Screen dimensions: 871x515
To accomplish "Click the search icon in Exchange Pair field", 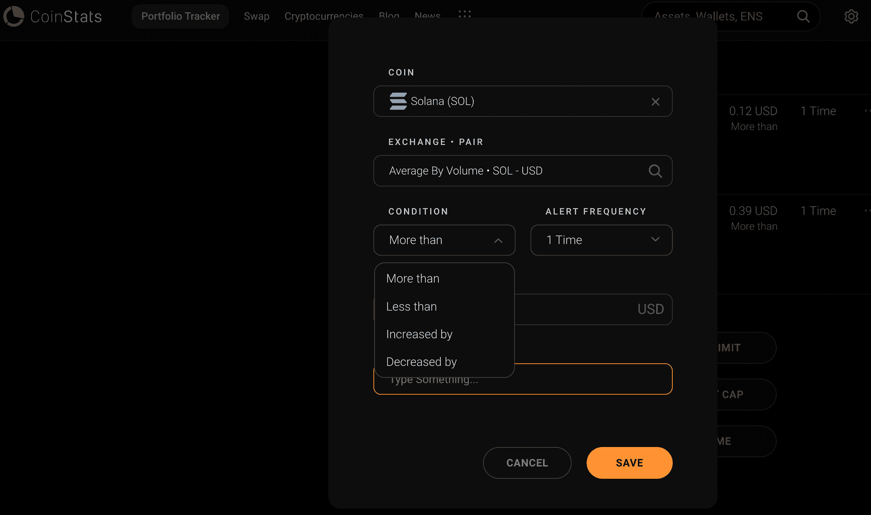I will [x=655, y=170].
